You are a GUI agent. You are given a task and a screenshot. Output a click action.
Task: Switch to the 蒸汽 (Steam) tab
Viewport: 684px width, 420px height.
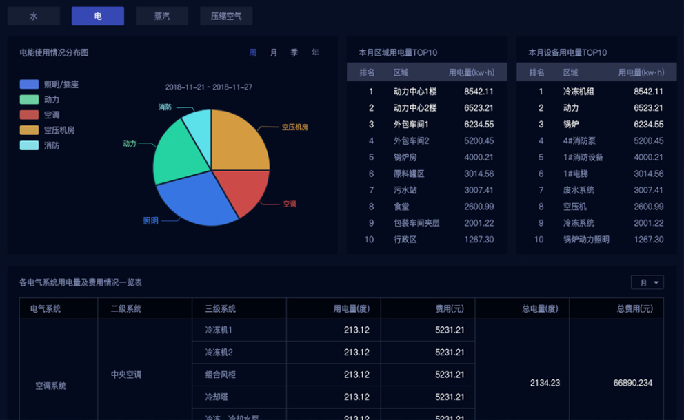[161, 16]
